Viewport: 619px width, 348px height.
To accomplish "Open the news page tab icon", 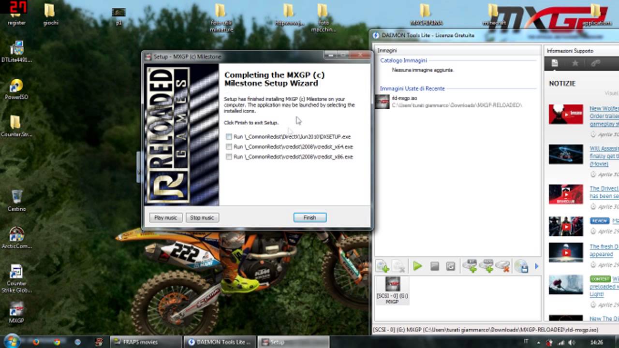I will 555,63.
